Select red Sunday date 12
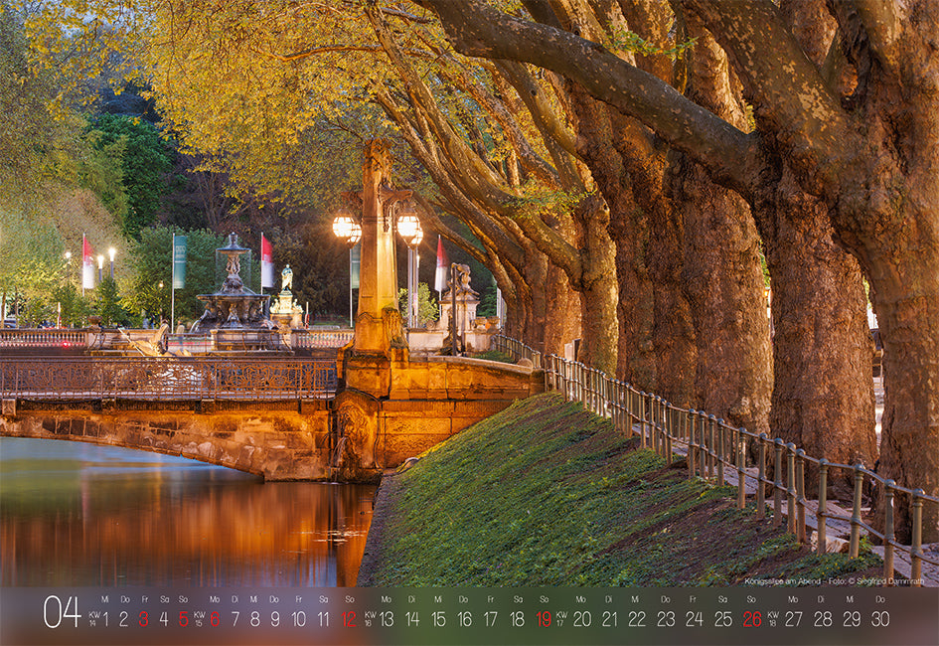939x646 pixels. click(349, 618)
